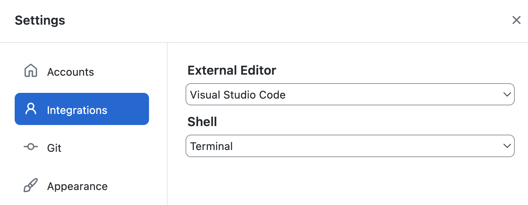The height and width of the screenshot is (205, 528).
Task: Select the Integrations label in the sidebar
Action: tap(77, 110)
